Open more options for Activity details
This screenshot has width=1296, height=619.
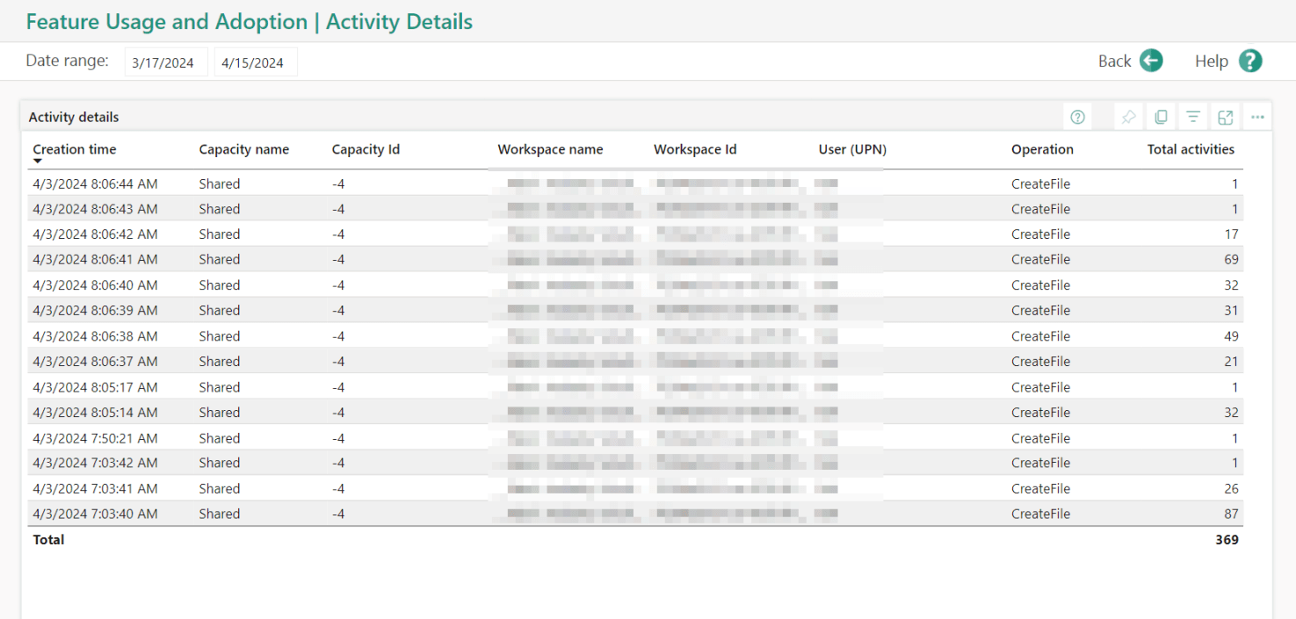pyautogui.click(x=1257, y=116)
